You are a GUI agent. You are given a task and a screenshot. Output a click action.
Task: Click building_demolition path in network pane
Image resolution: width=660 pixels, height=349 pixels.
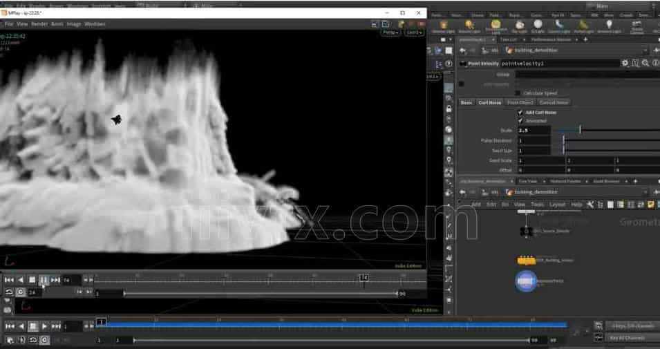(536, 192)
